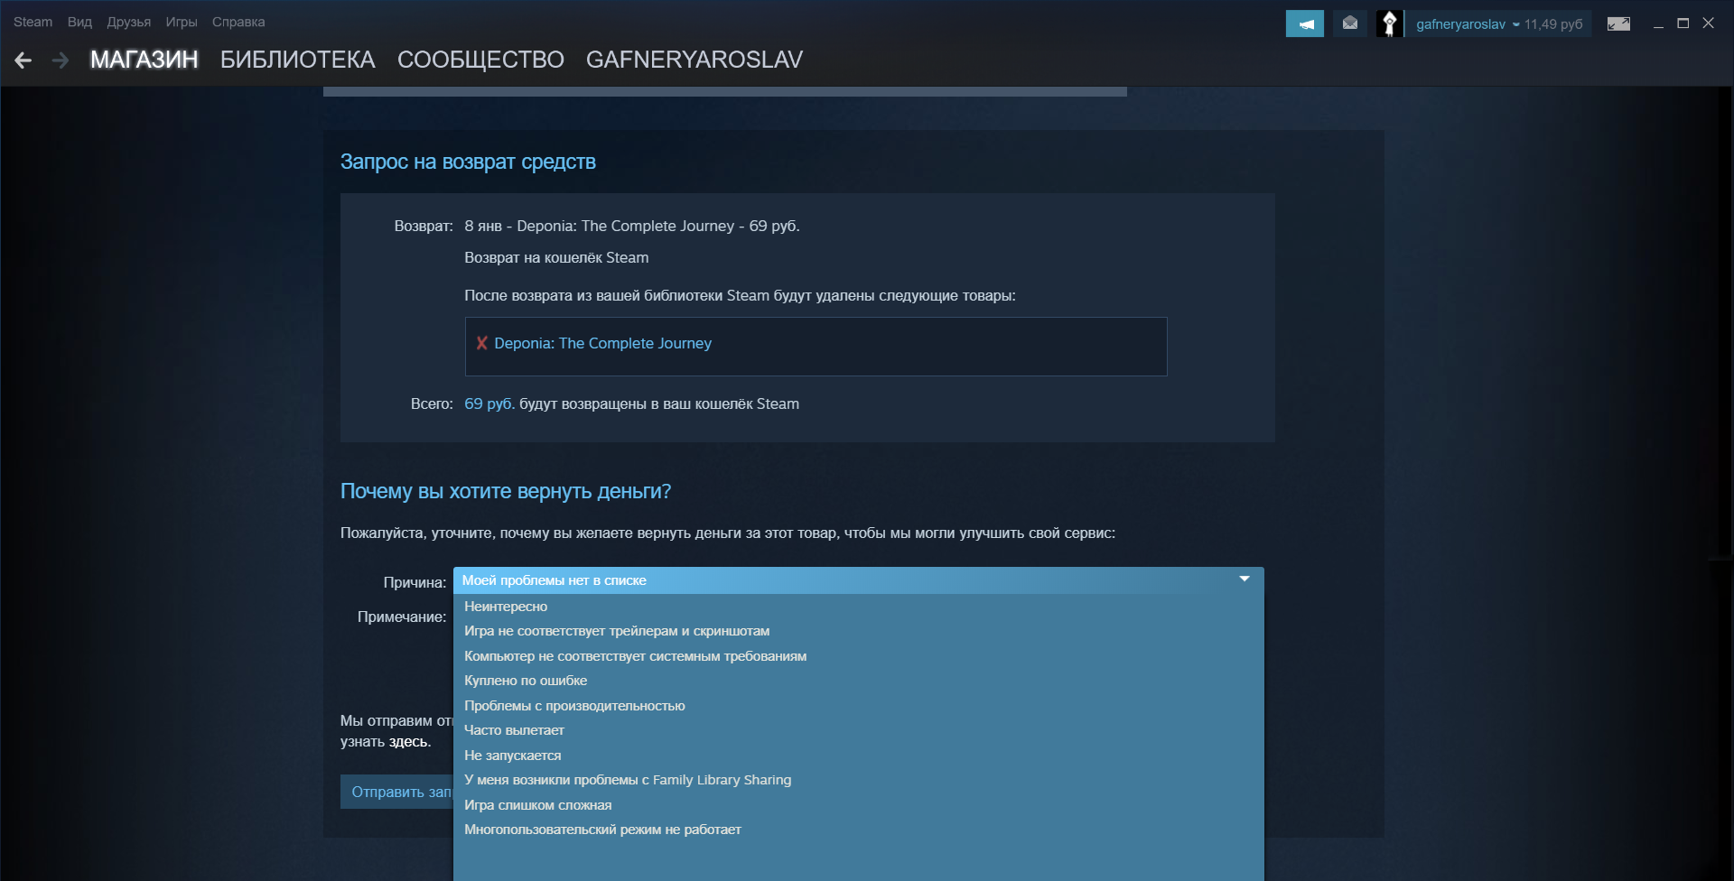
Task: Click red X icon beside Deponia game
Action: (482, 343)
